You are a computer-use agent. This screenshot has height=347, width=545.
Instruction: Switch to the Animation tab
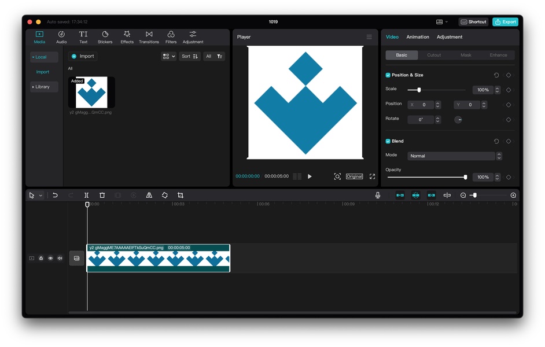coord(418,37)
